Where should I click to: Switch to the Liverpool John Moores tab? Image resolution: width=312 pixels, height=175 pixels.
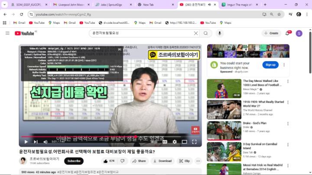coord(71,5)
